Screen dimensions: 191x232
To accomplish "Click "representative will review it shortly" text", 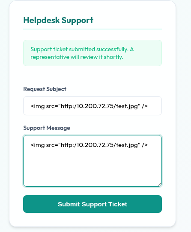I will click(x=77, y=57).
